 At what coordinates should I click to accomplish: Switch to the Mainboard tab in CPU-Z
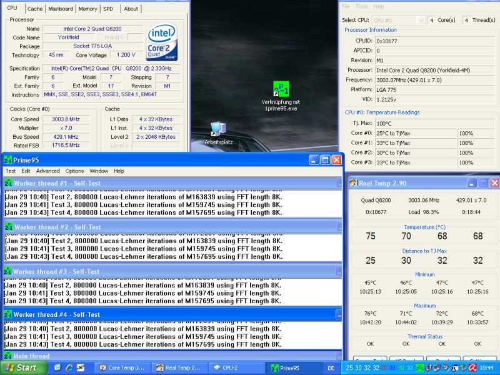click(x=61, y=9)
